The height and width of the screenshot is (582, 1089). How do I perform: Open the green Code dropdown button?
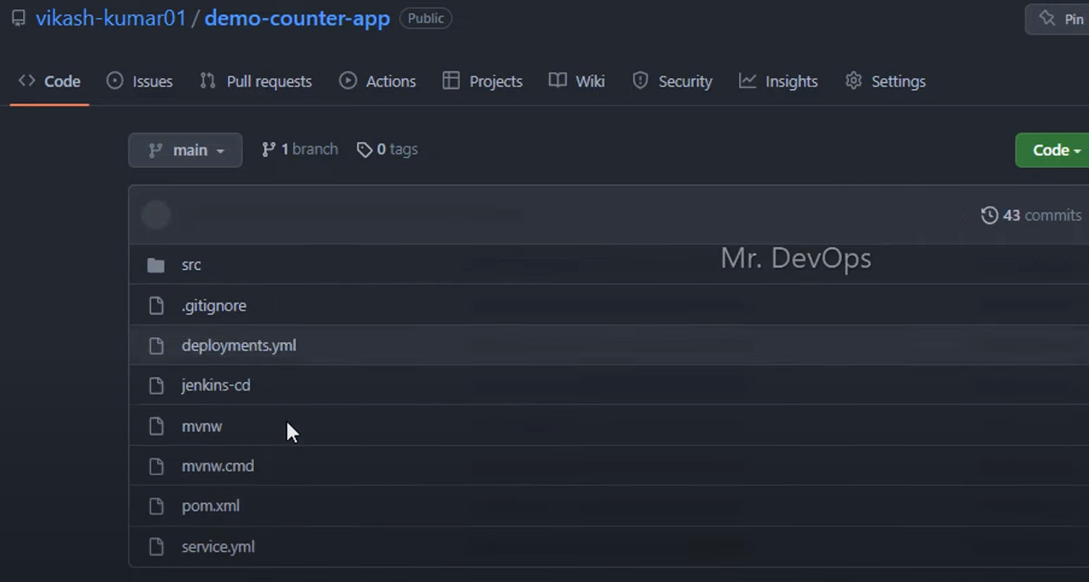[x=1052, y=150]
